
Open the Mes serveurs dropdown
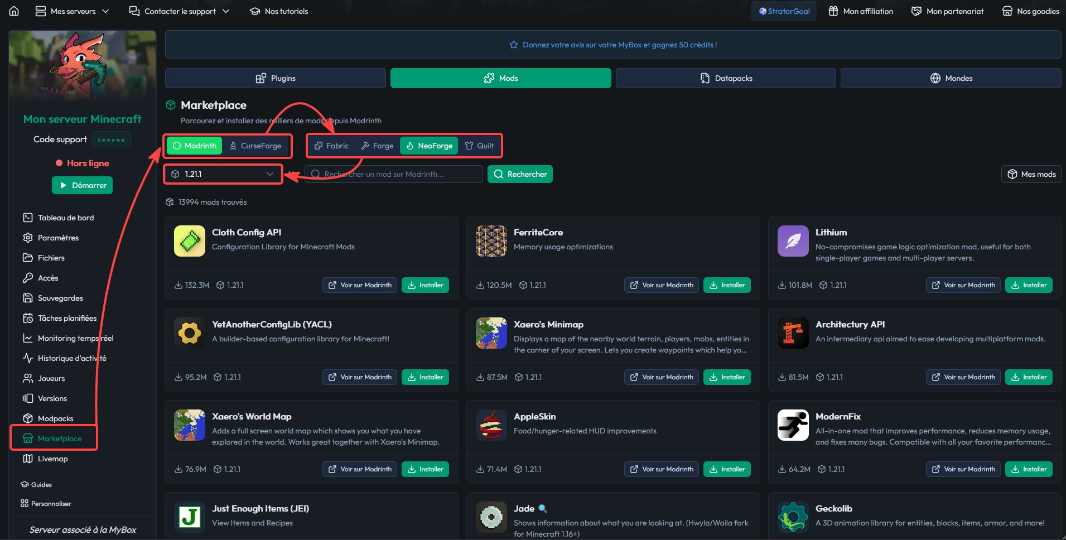coord(72,11)
